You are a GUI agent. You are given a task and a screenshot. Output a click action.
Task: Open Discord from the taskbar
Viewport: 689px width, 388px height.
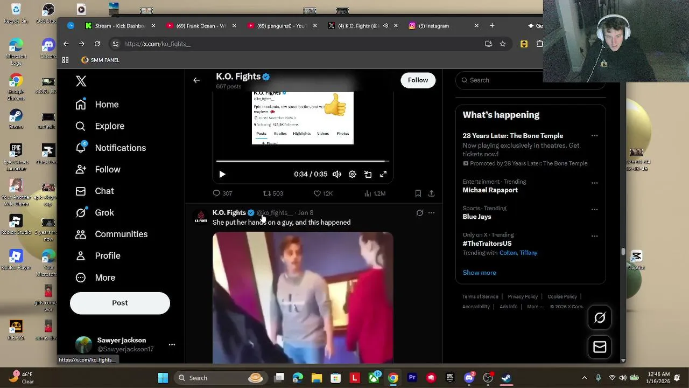(469, 378)
